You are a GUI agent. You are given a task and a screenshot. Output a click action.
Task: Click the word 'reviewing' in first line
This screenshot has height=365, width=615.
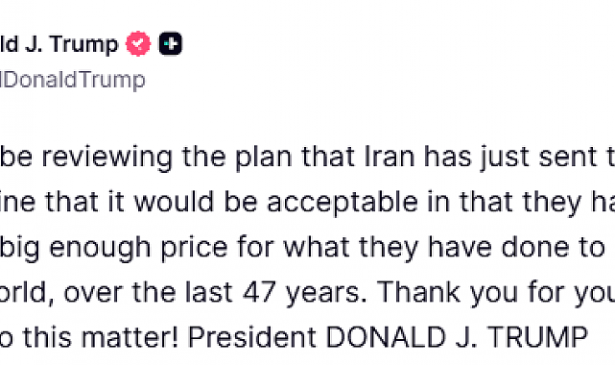pyautogui.click(x=106, y=157)
